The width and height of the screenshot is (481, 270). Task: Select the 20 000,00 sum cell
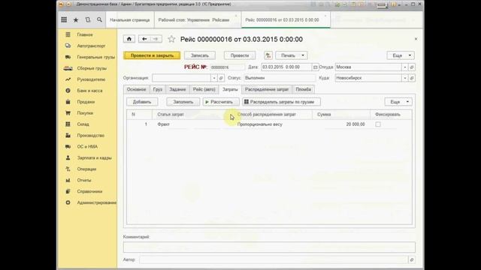[341, 124]
